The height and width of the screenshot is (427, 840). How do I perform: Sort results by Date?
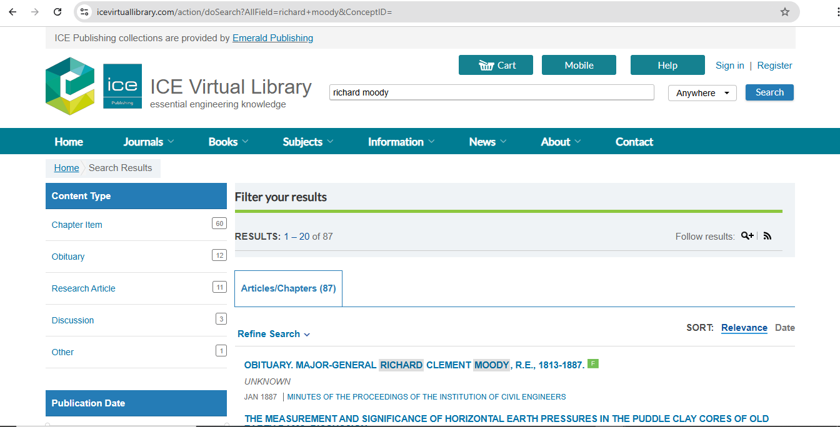pos(785,328)
